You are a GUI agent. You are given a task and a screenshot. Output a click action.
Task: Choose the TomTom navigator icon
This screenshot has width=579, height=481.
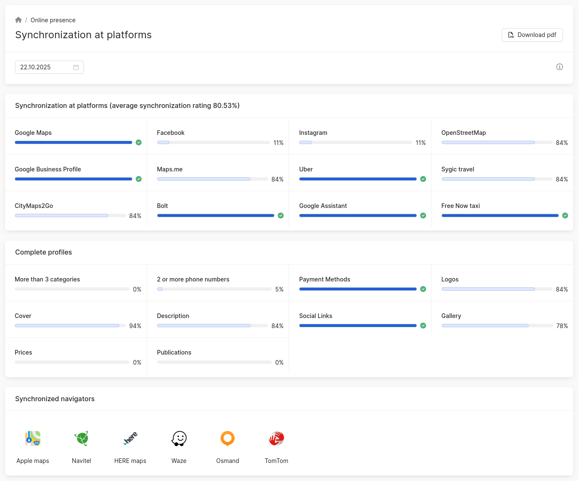(276, 439)
